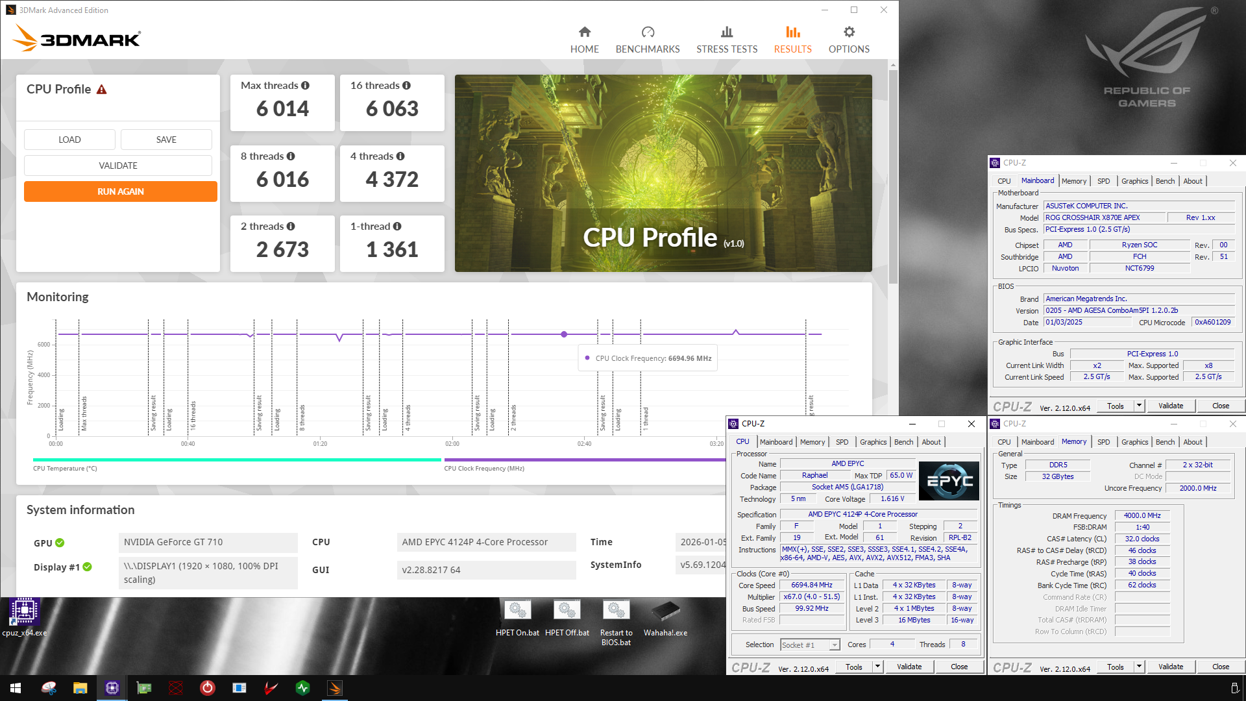This screenshot has height=701, width=1246.
Task: Click the LOAD button
Action: [69, 140]
